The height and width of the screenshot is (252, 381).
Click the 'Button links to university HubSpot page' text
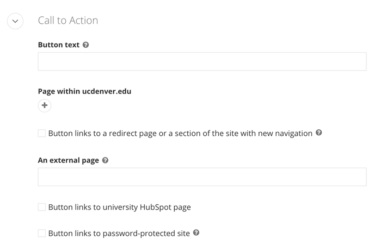pos(120,207)
